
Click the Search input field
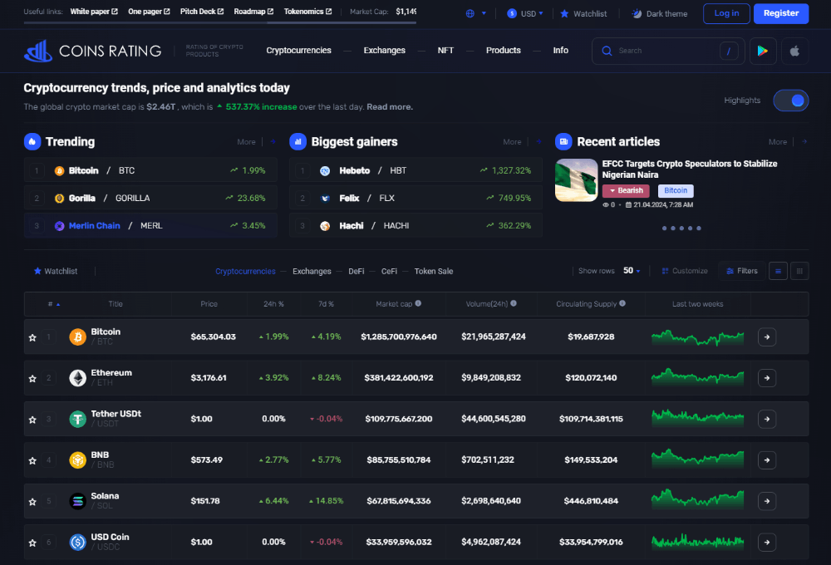pos(665,51)
